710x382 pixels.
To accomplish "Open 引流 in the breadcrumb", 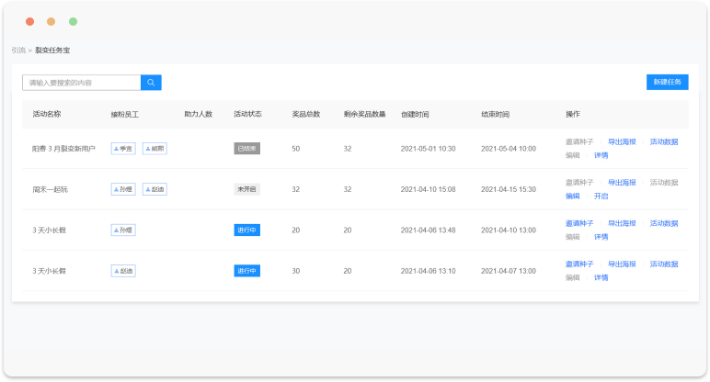I will (18, 50).
